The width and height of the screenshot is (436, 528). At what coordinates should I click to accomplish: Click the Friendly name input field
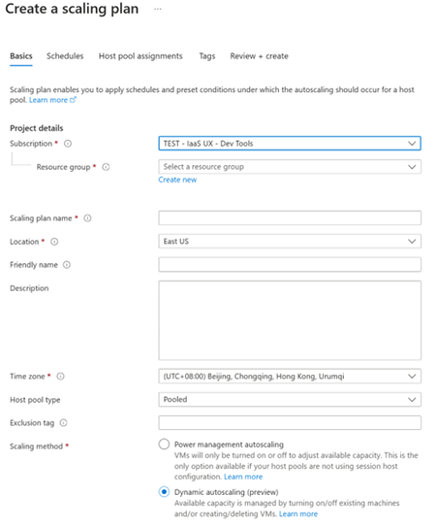(x=290, y=265)
